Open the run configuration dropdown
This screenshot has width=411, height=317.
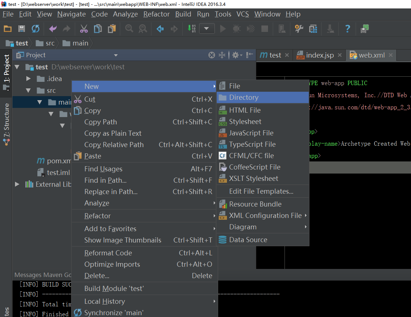[x=207, y=29]
